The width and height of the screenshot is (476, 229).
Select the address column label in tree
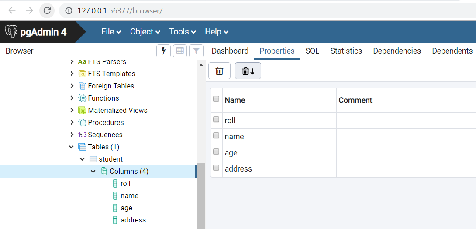point(133,220)
